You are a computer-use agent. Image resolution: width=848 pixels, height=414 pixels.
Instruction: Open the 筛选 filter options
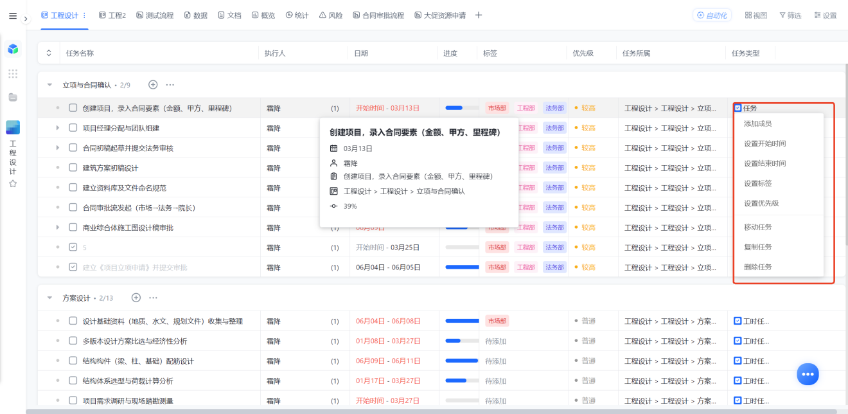pos(790,15)
